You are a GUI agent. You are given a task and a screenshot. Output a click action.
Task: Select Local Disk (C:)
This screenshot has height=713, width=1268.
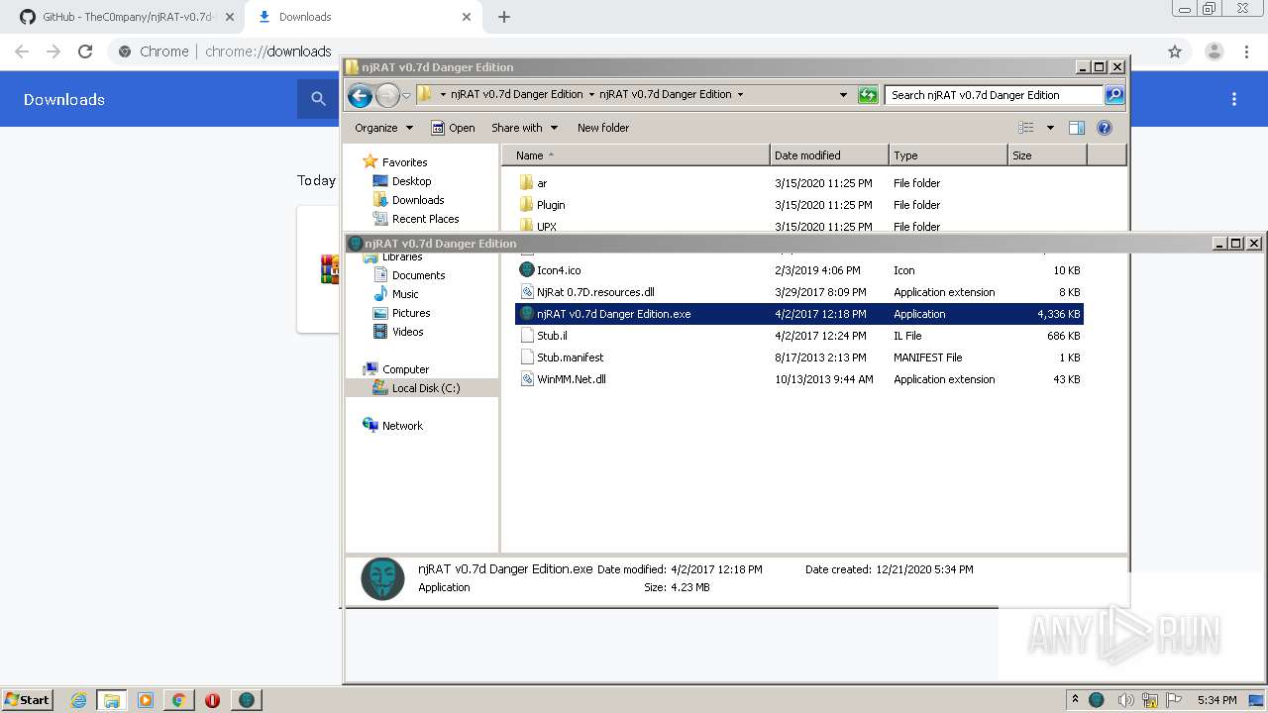[x=426, y=388]
